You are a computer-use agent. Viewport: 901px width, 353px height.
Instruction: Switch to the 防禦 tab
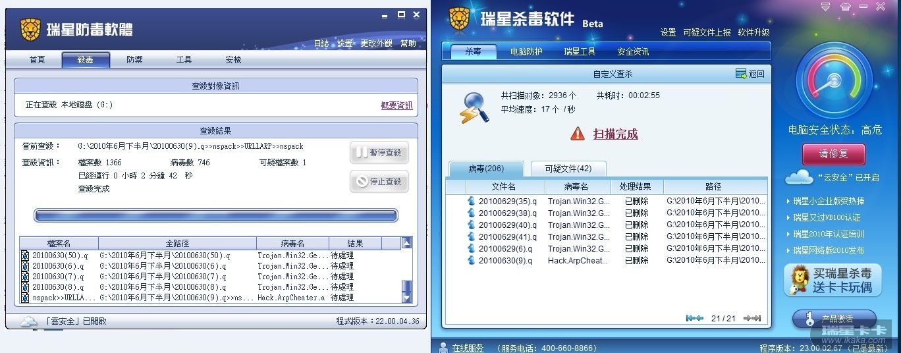tap(134, 60)
